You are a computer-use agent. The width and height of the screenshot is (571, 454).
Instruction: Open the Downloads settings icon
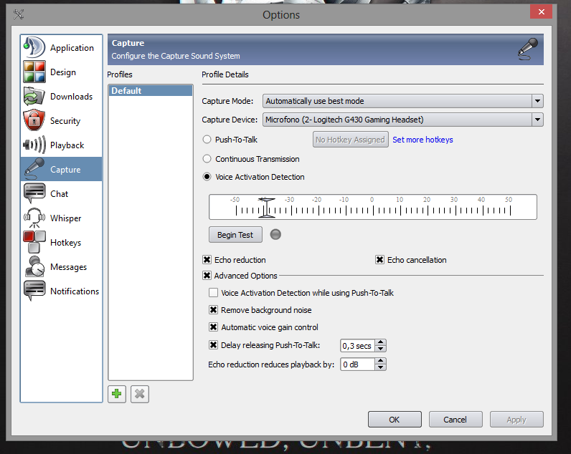coord(35,96)
